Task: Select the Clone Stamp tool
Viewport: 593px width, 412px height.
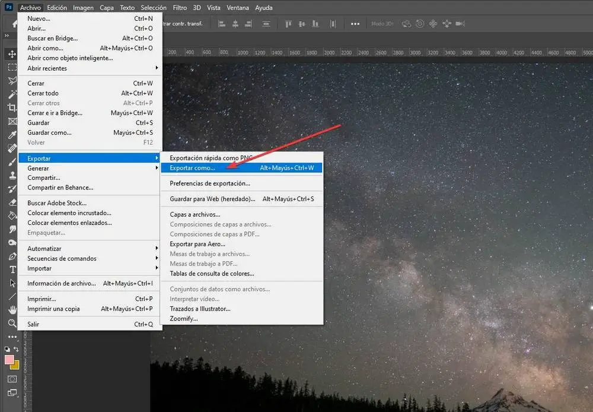Action: (12, 175)
